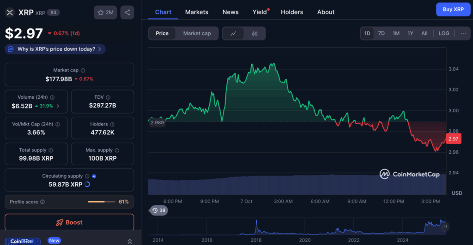
Task: Click the Market cap info icon
Action: tap(83, 70)
